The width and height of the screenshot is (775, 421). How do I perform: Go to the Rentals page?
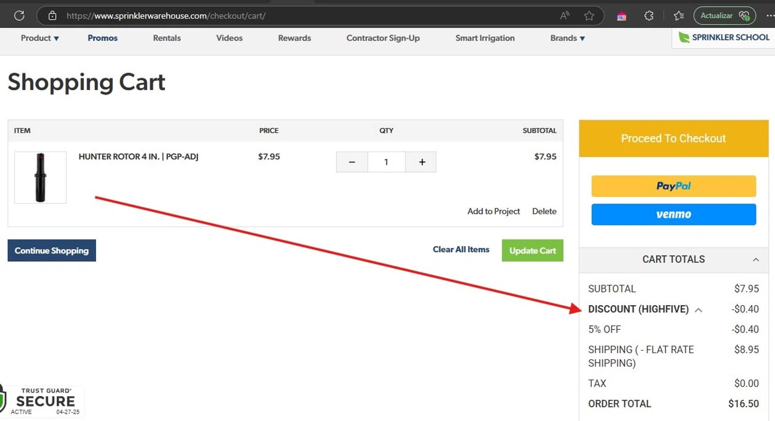167,38
